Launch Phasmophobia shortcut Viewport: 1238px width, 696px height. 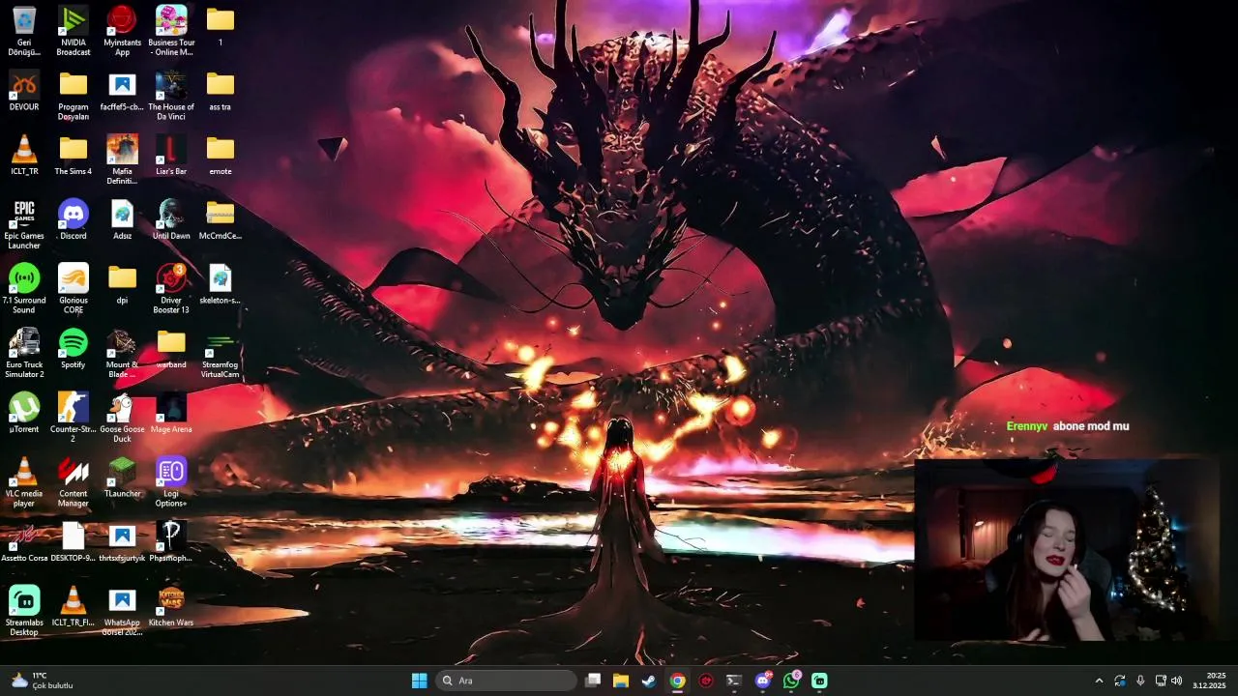[171, 541]
